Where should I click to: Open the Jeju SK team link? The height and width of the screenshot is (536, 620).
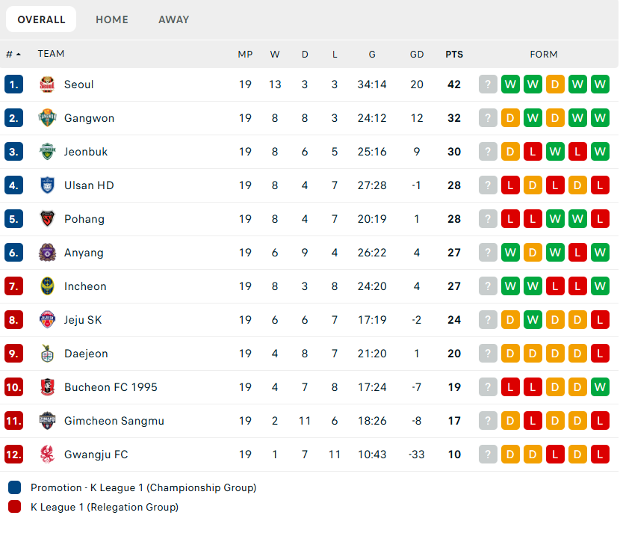[x=83, y=320]
